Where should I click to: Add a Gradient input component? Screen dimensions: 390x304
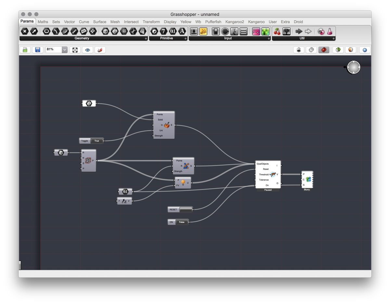(x=256, y=31)
